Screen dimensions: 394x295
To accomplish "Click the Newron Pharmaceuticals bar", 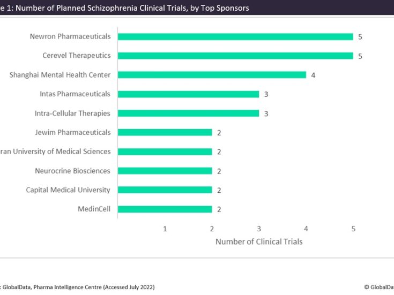I will tap(235, 36).
